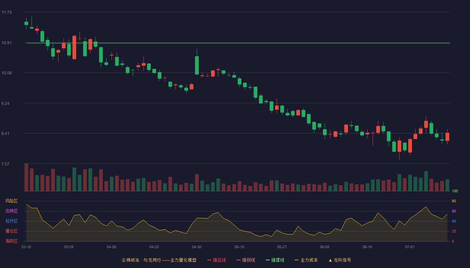Select the 风险区 zone label

11,201
